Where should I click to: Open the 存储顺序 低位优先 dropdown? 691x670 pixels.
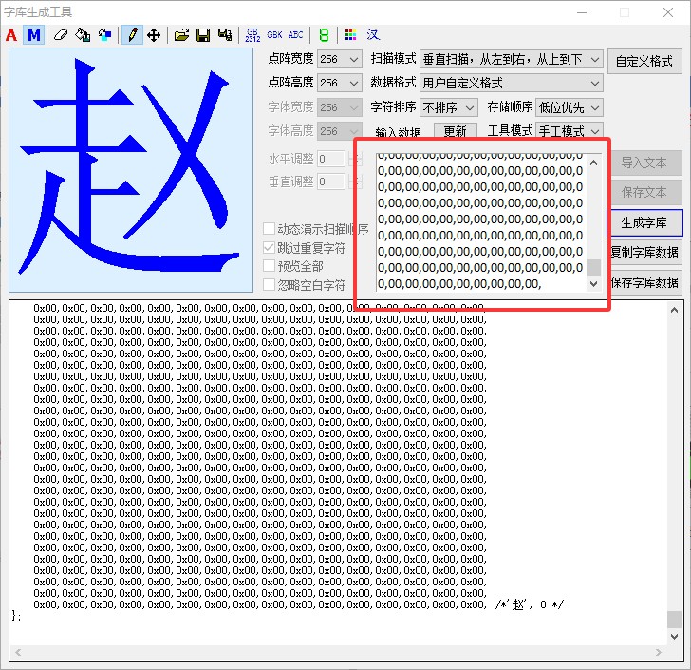[x=570, y=107]
